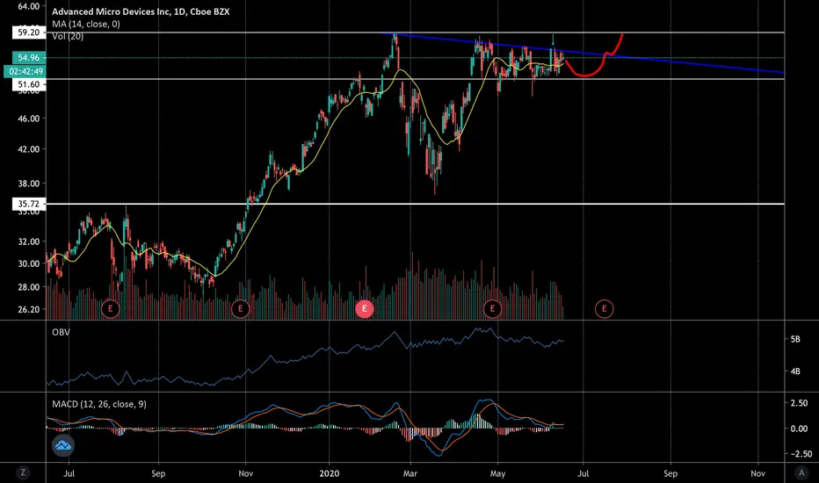Viewport: 819px width, 483px height.
Task: Click the highlighted red earnings E marker
Action: click(x=364, y=308)
